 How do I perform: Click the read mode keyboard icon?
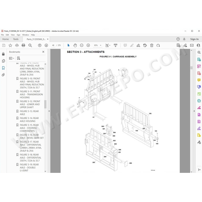pos(115,45)
